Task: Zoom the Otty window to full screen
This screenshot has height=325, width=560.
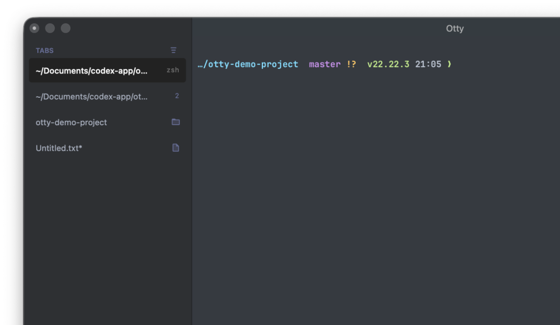Action: coord(66,28)
